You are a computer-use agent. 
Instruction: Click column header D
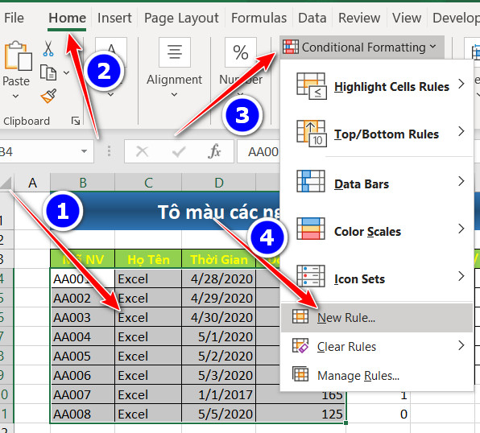[218, 183]
